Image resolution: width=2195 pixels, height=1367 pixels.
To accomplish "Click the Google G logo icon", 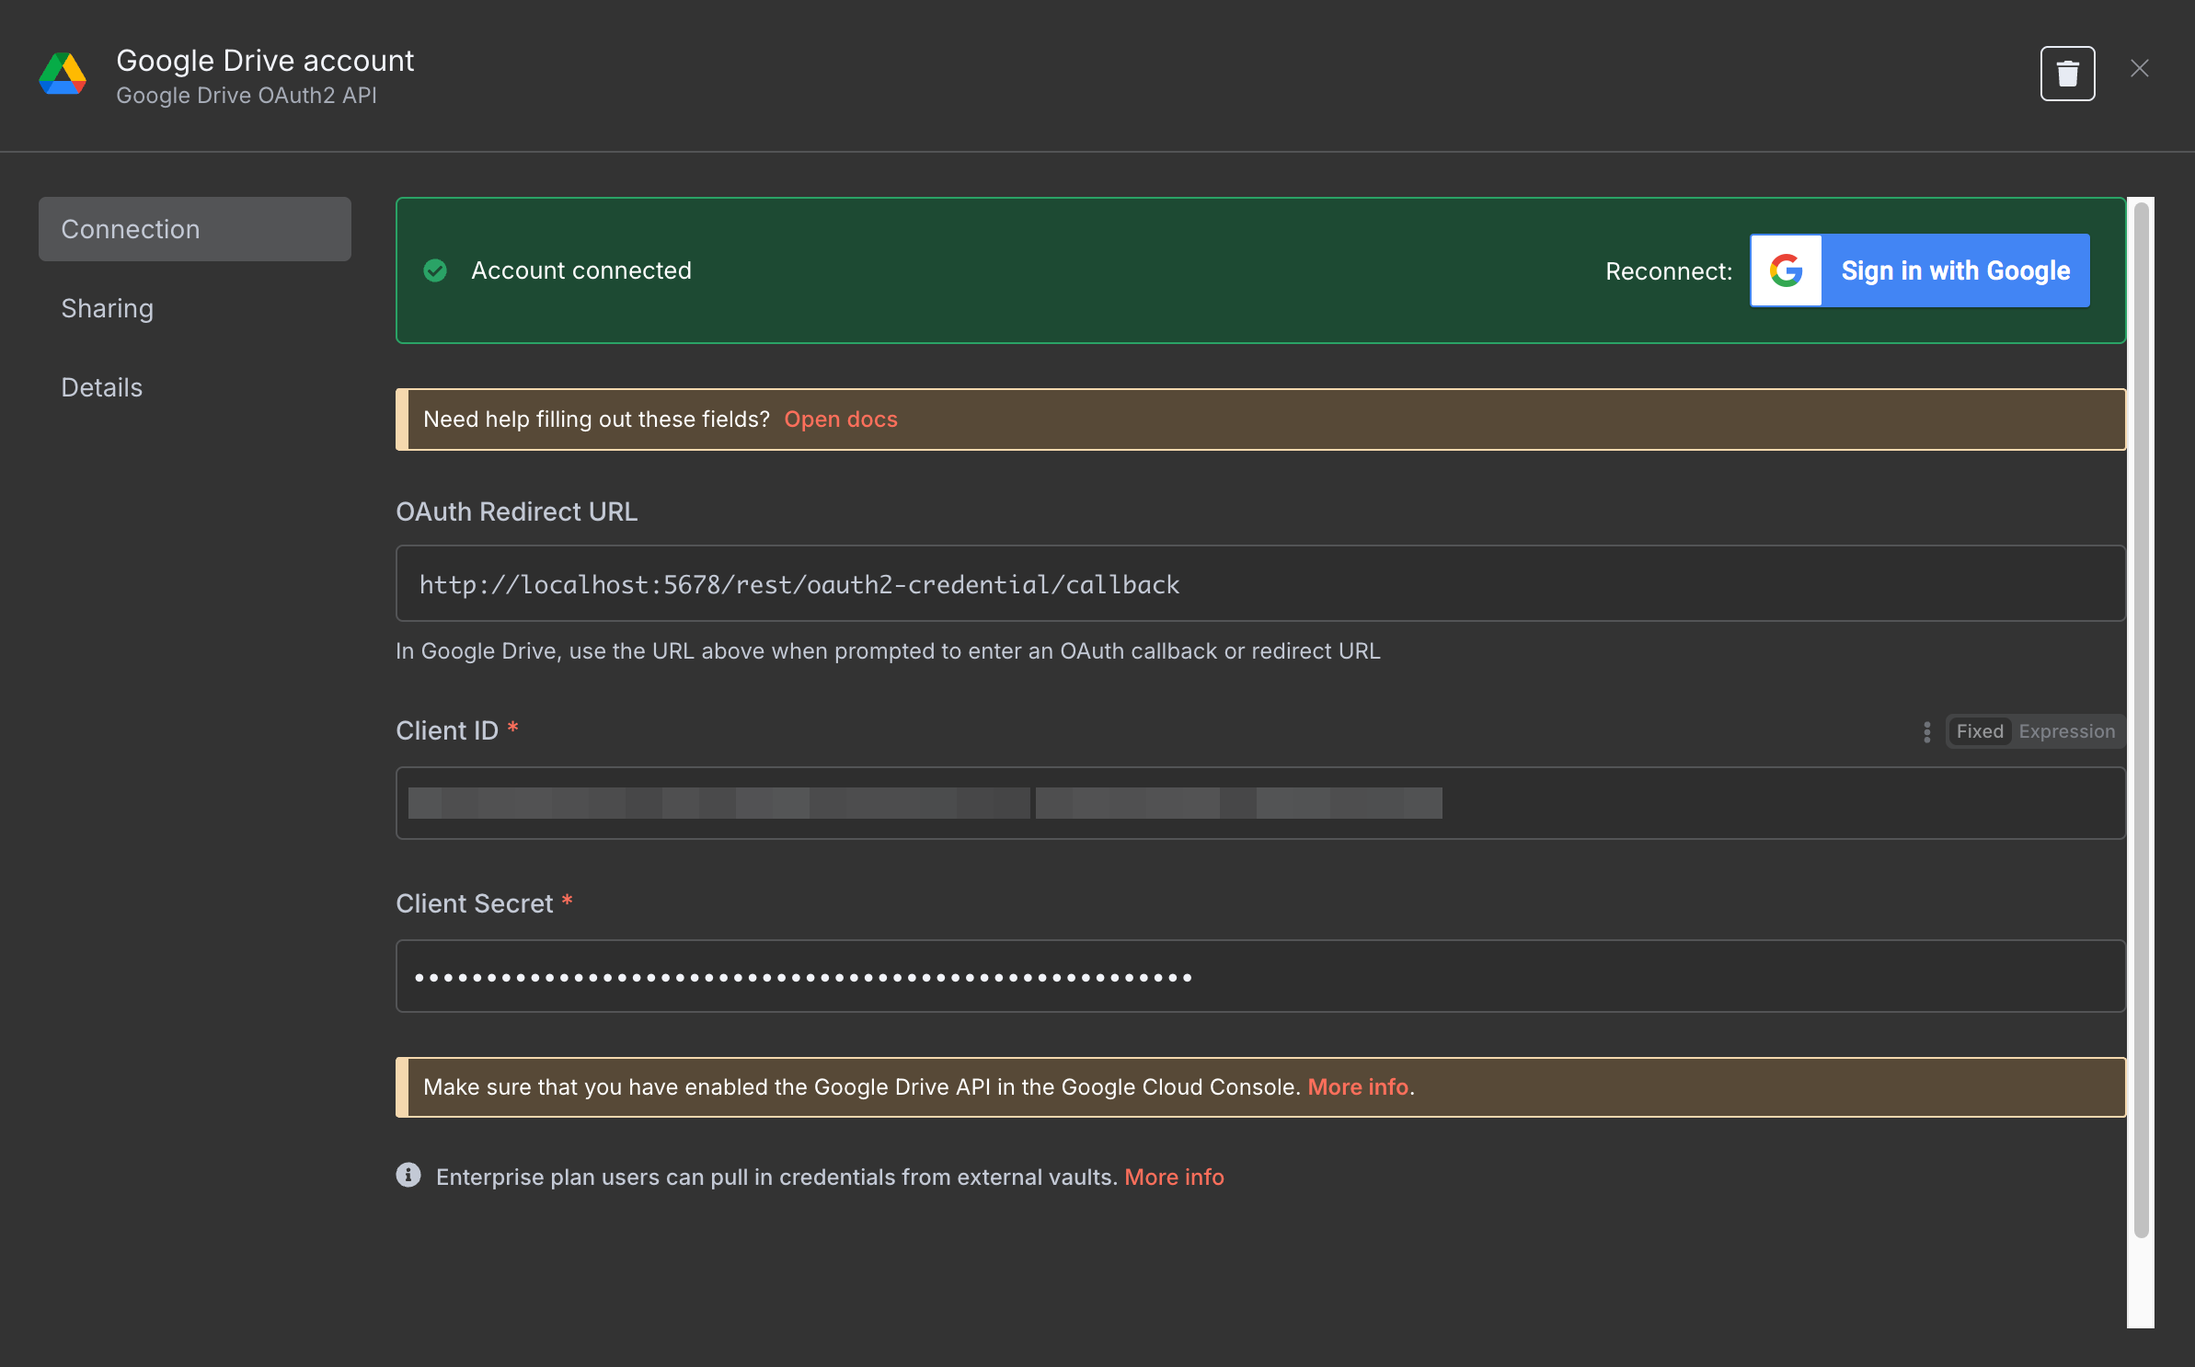I will pyautogui.click(x=1786, y=270).
